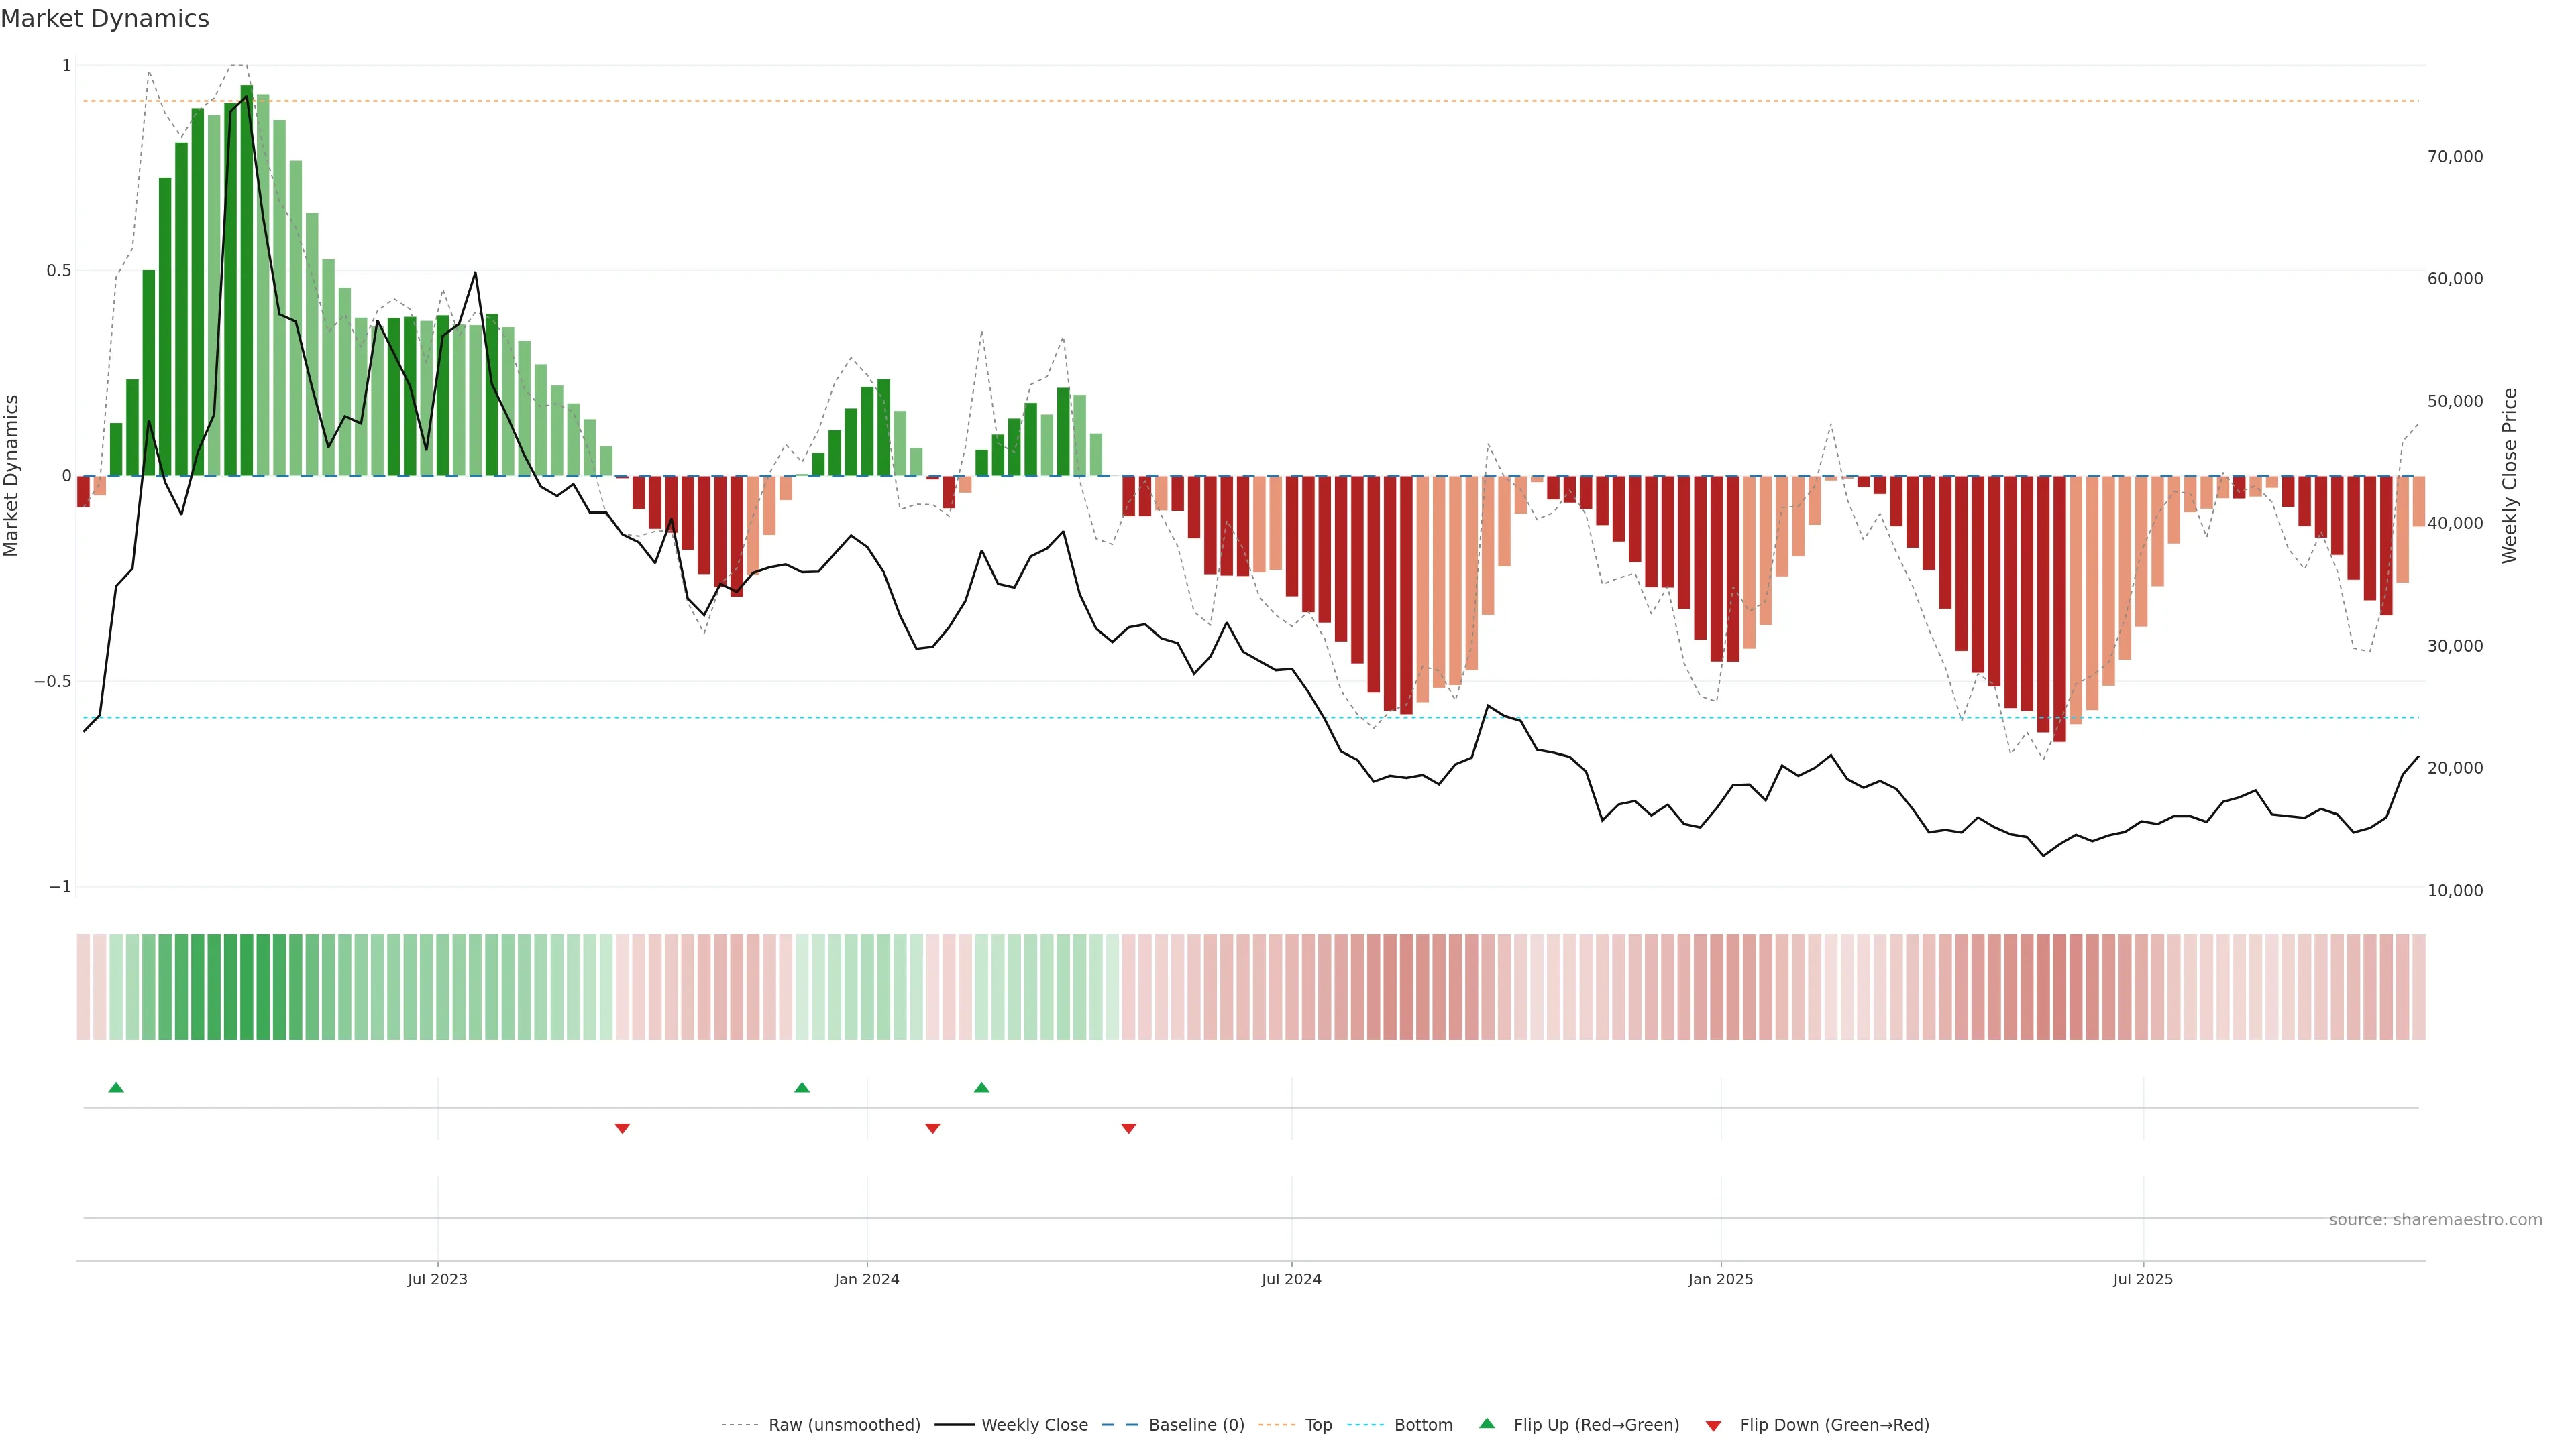
Task: Toggle the Baseline (0) legend entry
Action: [1196, 1425]
